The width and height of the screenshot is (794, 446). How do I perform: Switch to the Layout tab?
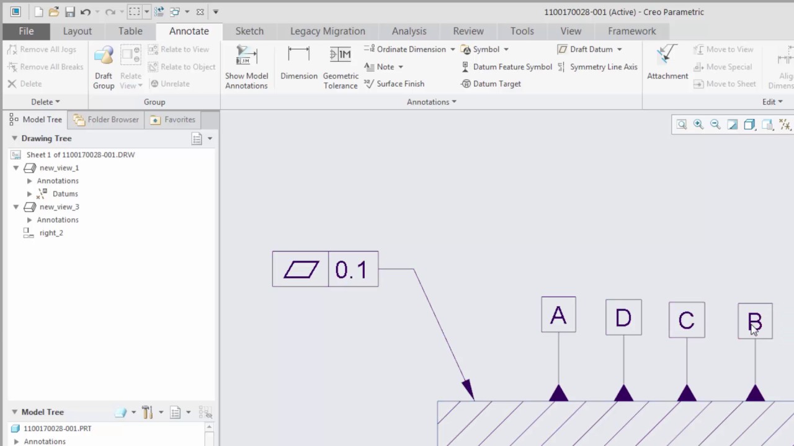pos(78,31)
